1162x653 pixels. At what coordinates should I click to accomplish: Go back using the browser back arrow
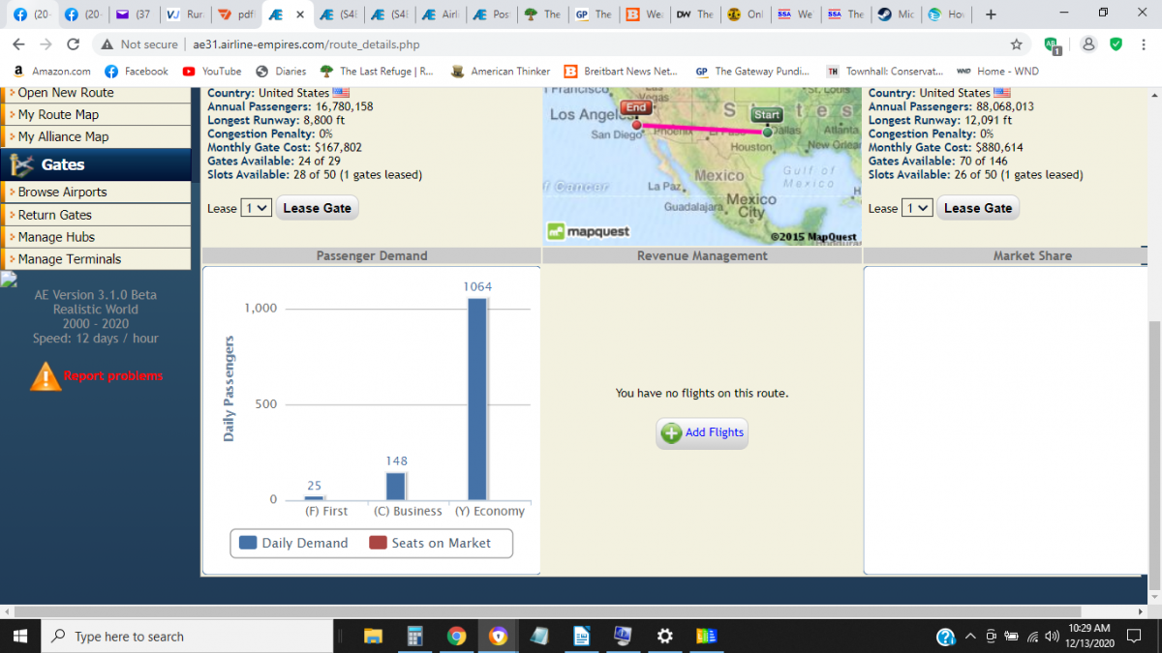(x=18, y=45)
